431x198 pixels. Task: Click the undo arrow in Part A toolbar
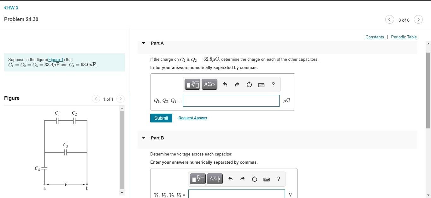coord(225,84)
